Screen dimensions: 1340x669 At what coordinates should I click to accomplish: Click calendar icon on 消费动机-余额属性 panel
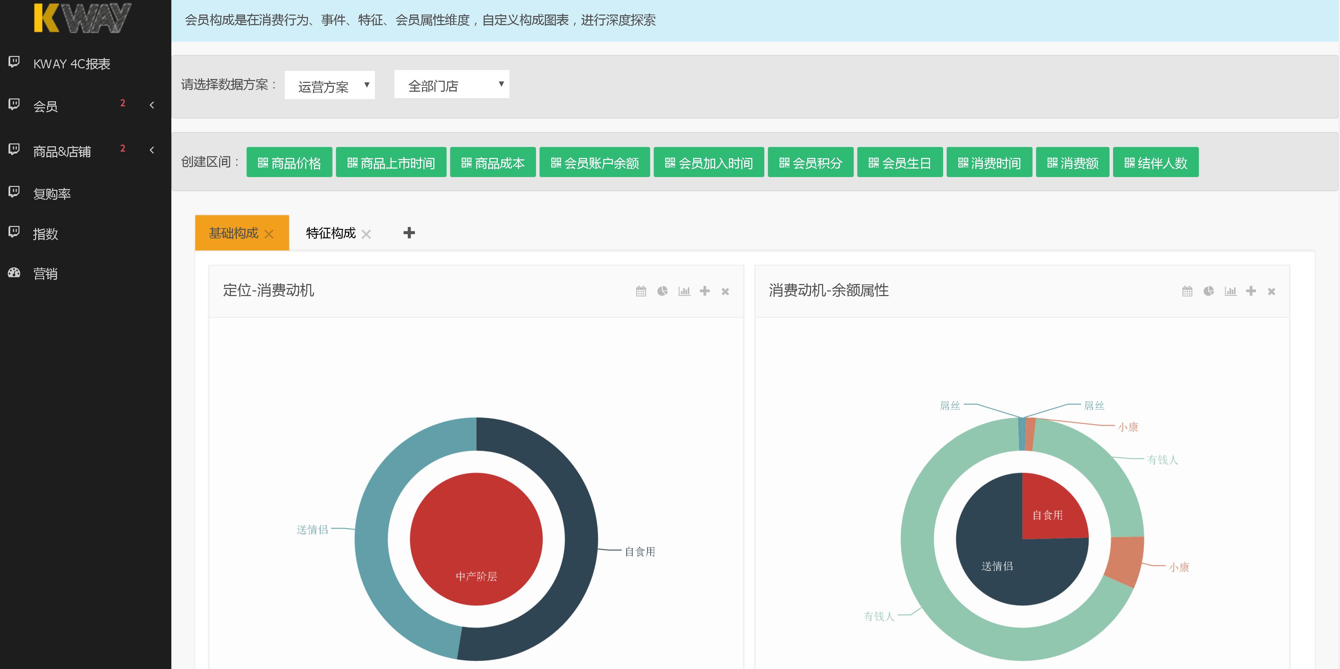(x=1187, y=291)
